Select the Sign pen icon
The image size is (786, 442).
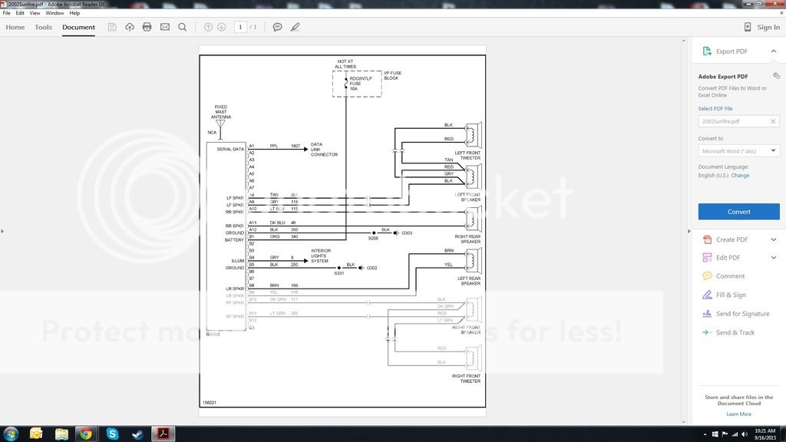(x=295, y=27)
